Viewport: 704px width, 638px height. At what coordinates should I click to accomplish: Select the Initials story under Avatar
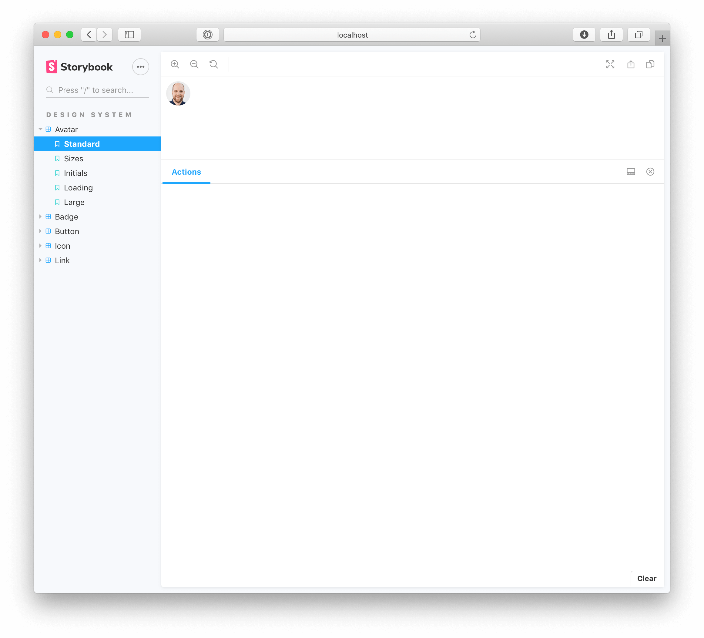[x=75, y=172]
